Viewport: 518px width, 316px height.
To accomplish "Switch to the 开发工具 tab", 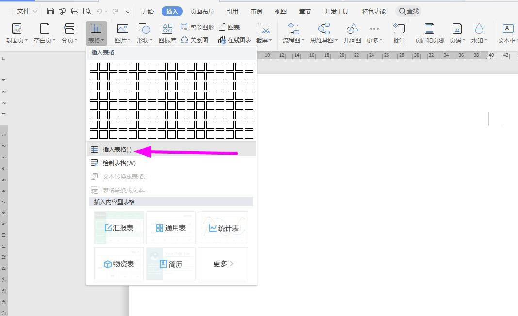I will (336, 11).
